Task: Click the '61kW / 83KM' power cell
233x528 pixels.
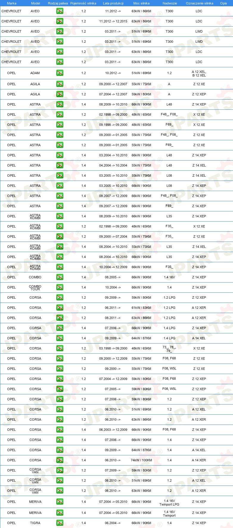Action: [142, 308]
